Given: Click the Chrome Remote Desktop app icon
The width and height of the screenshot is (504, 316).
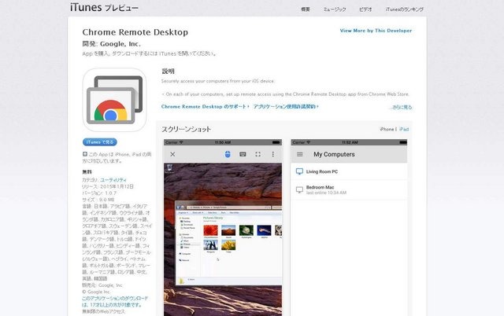Looking at the screenshot, I should coord(114,100).
